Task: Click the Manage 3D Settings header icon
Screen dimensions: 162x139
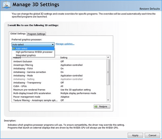Action: pos(7,5)
